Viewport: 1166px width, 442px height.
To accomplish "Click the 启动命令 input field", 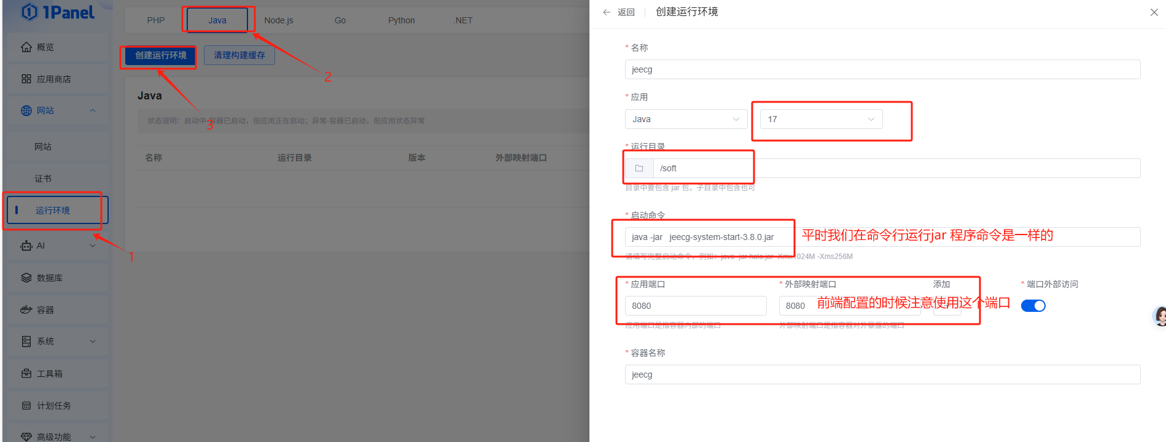I will click(882, 237).
